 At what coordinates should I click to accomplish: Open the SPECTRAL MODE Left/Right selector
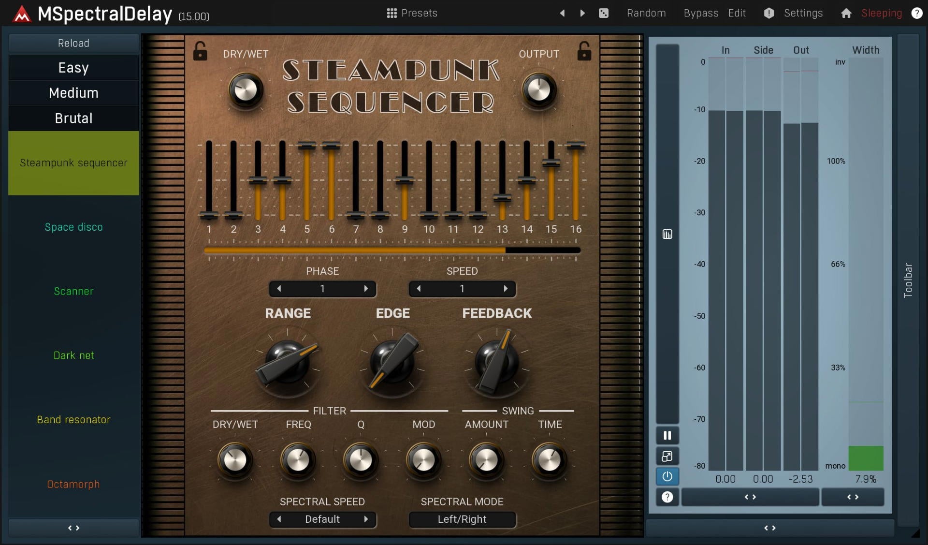click(x=462, y=519)
